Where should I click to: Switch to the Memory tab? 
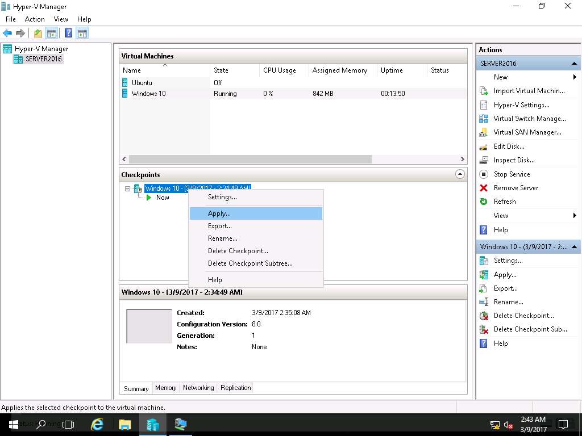coord(165,388)
